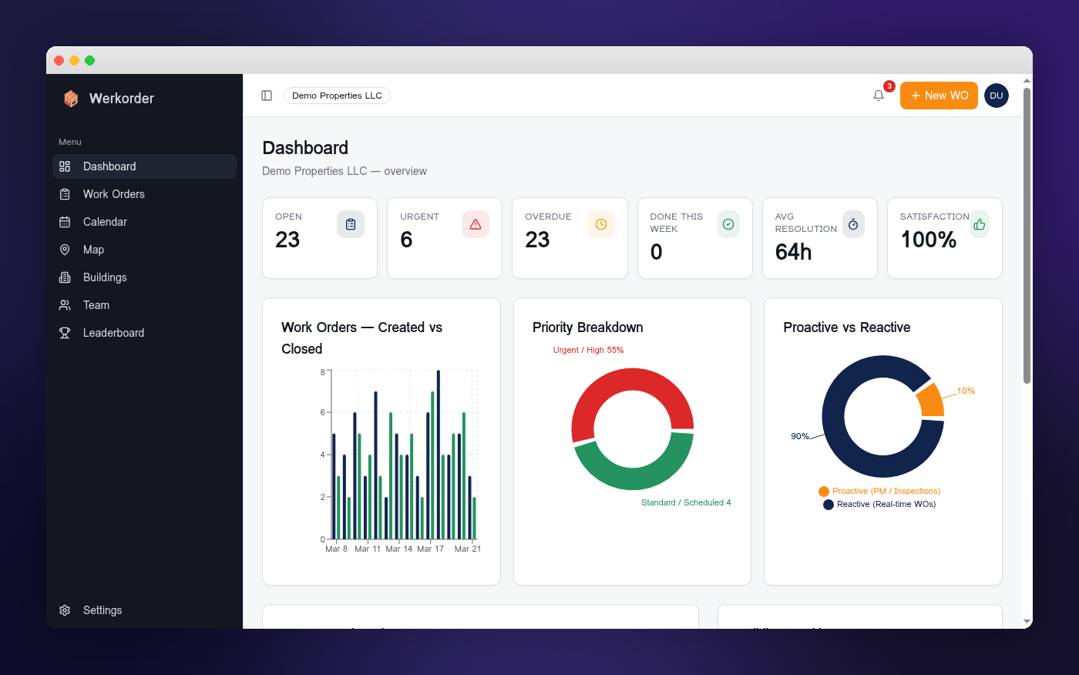Image resolution: width=1079 pixels, height=675 pixels.
Task: Click the Werkorder logo icon
Action: 71,98
